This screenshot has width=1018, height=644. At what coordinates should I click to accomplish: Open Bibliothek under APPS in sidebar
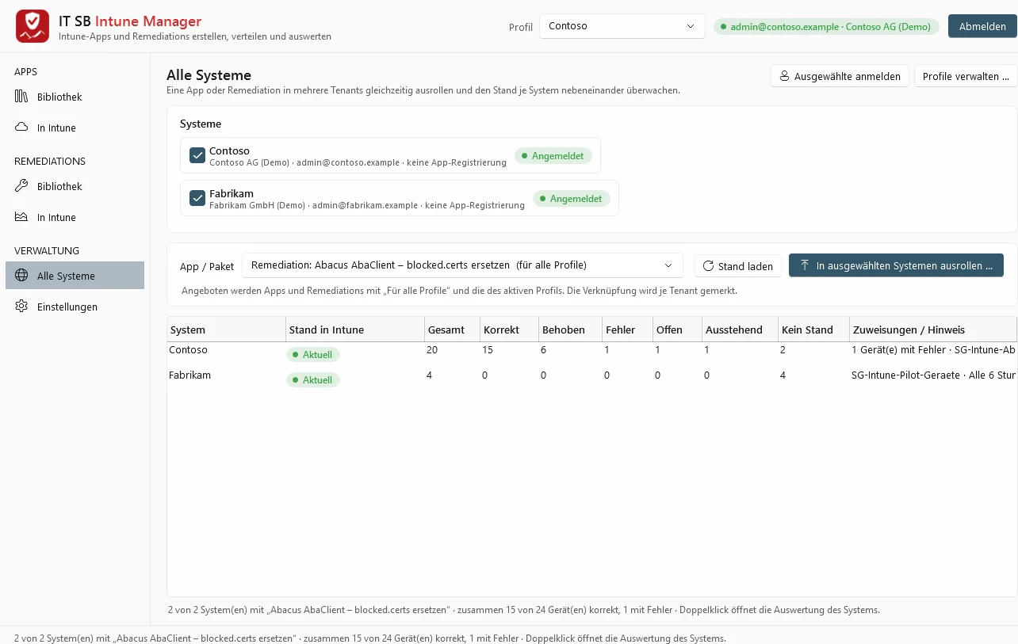(x=75, y=97)
